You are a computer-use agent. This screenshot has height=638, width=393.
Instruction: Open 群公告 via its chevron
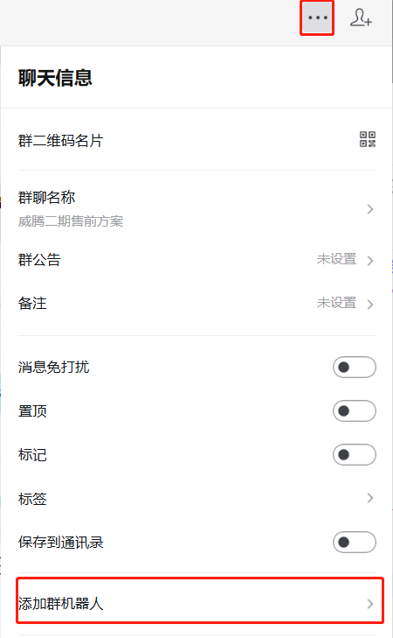370,261
